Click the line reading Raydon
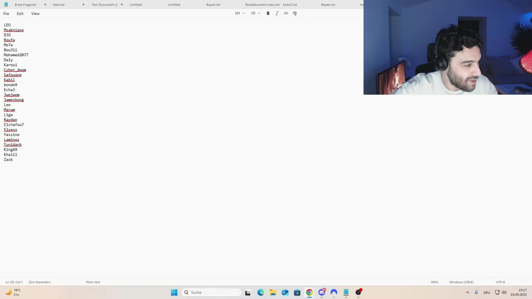The image size is (532, 299). [10, 120]
